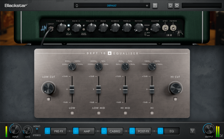
Task: Save the preset with the floppy disk icon
Action: [155, 6]
